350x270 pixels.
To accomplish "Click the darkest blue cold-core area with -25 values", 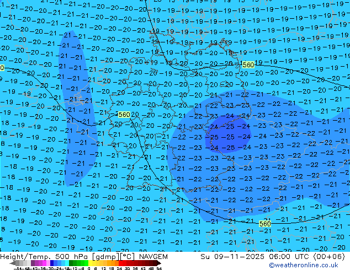I will 228,134.
